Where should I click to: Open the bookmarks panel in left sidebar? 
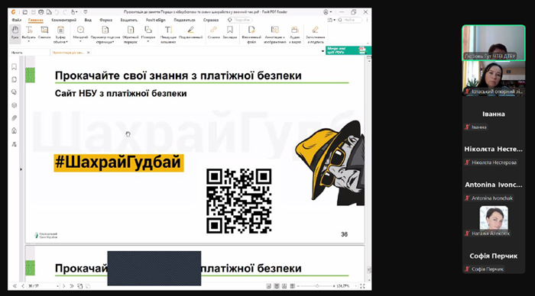14,67
